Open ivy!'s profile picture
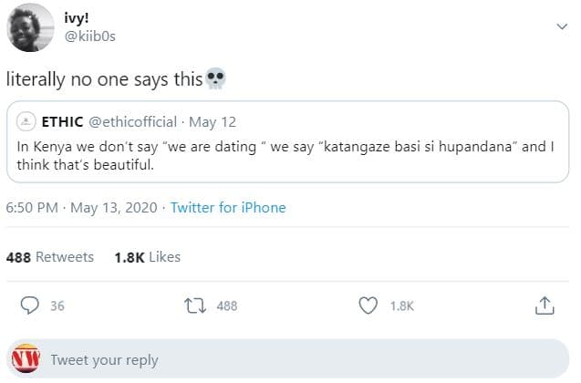581x383 pixels. coord(31,27)
